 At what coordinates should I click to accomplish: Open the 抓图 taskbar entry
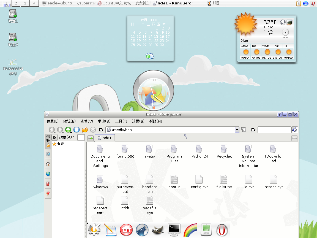pos(214,3)
